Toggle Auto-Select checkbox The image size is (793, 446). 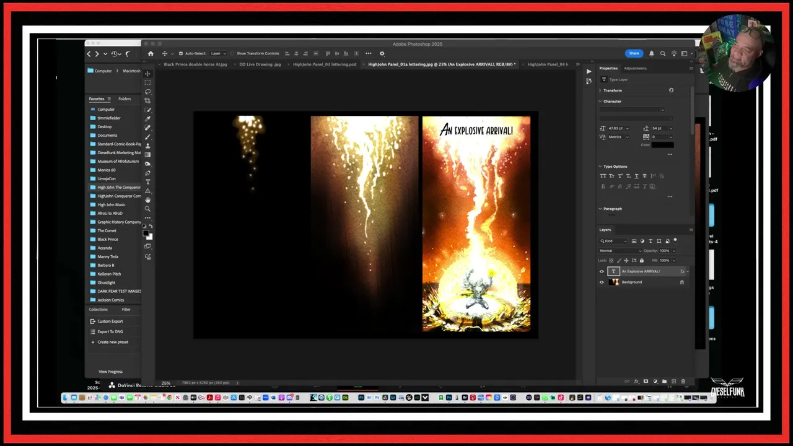(181, 53)
